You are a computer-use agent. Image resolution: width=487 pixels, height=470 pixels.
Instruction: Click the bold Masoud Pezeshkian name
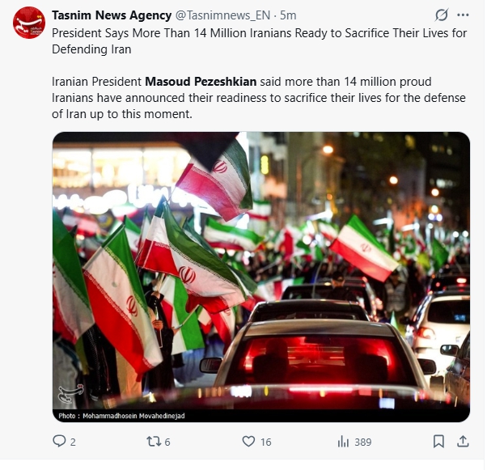(x=201, y=82)
